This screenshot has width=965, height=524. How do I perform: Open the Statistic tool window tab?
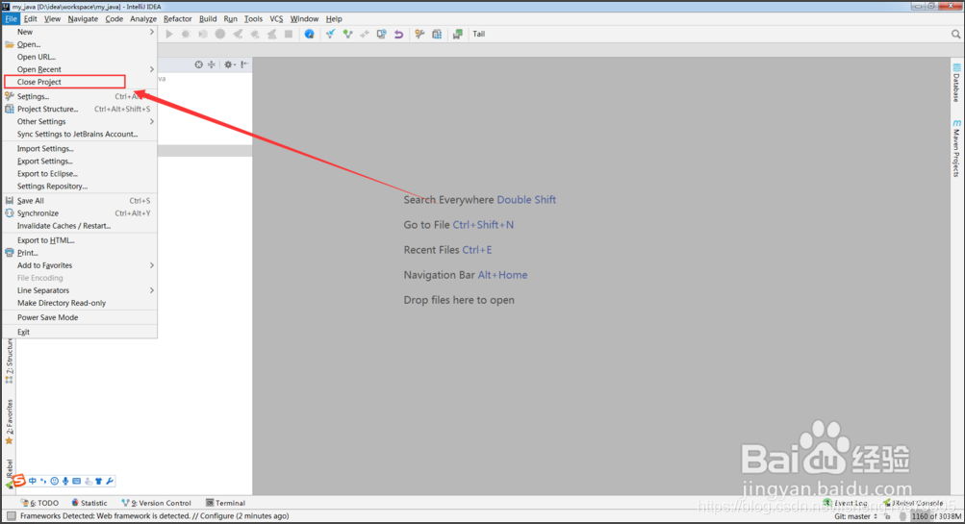click(89, 503)
